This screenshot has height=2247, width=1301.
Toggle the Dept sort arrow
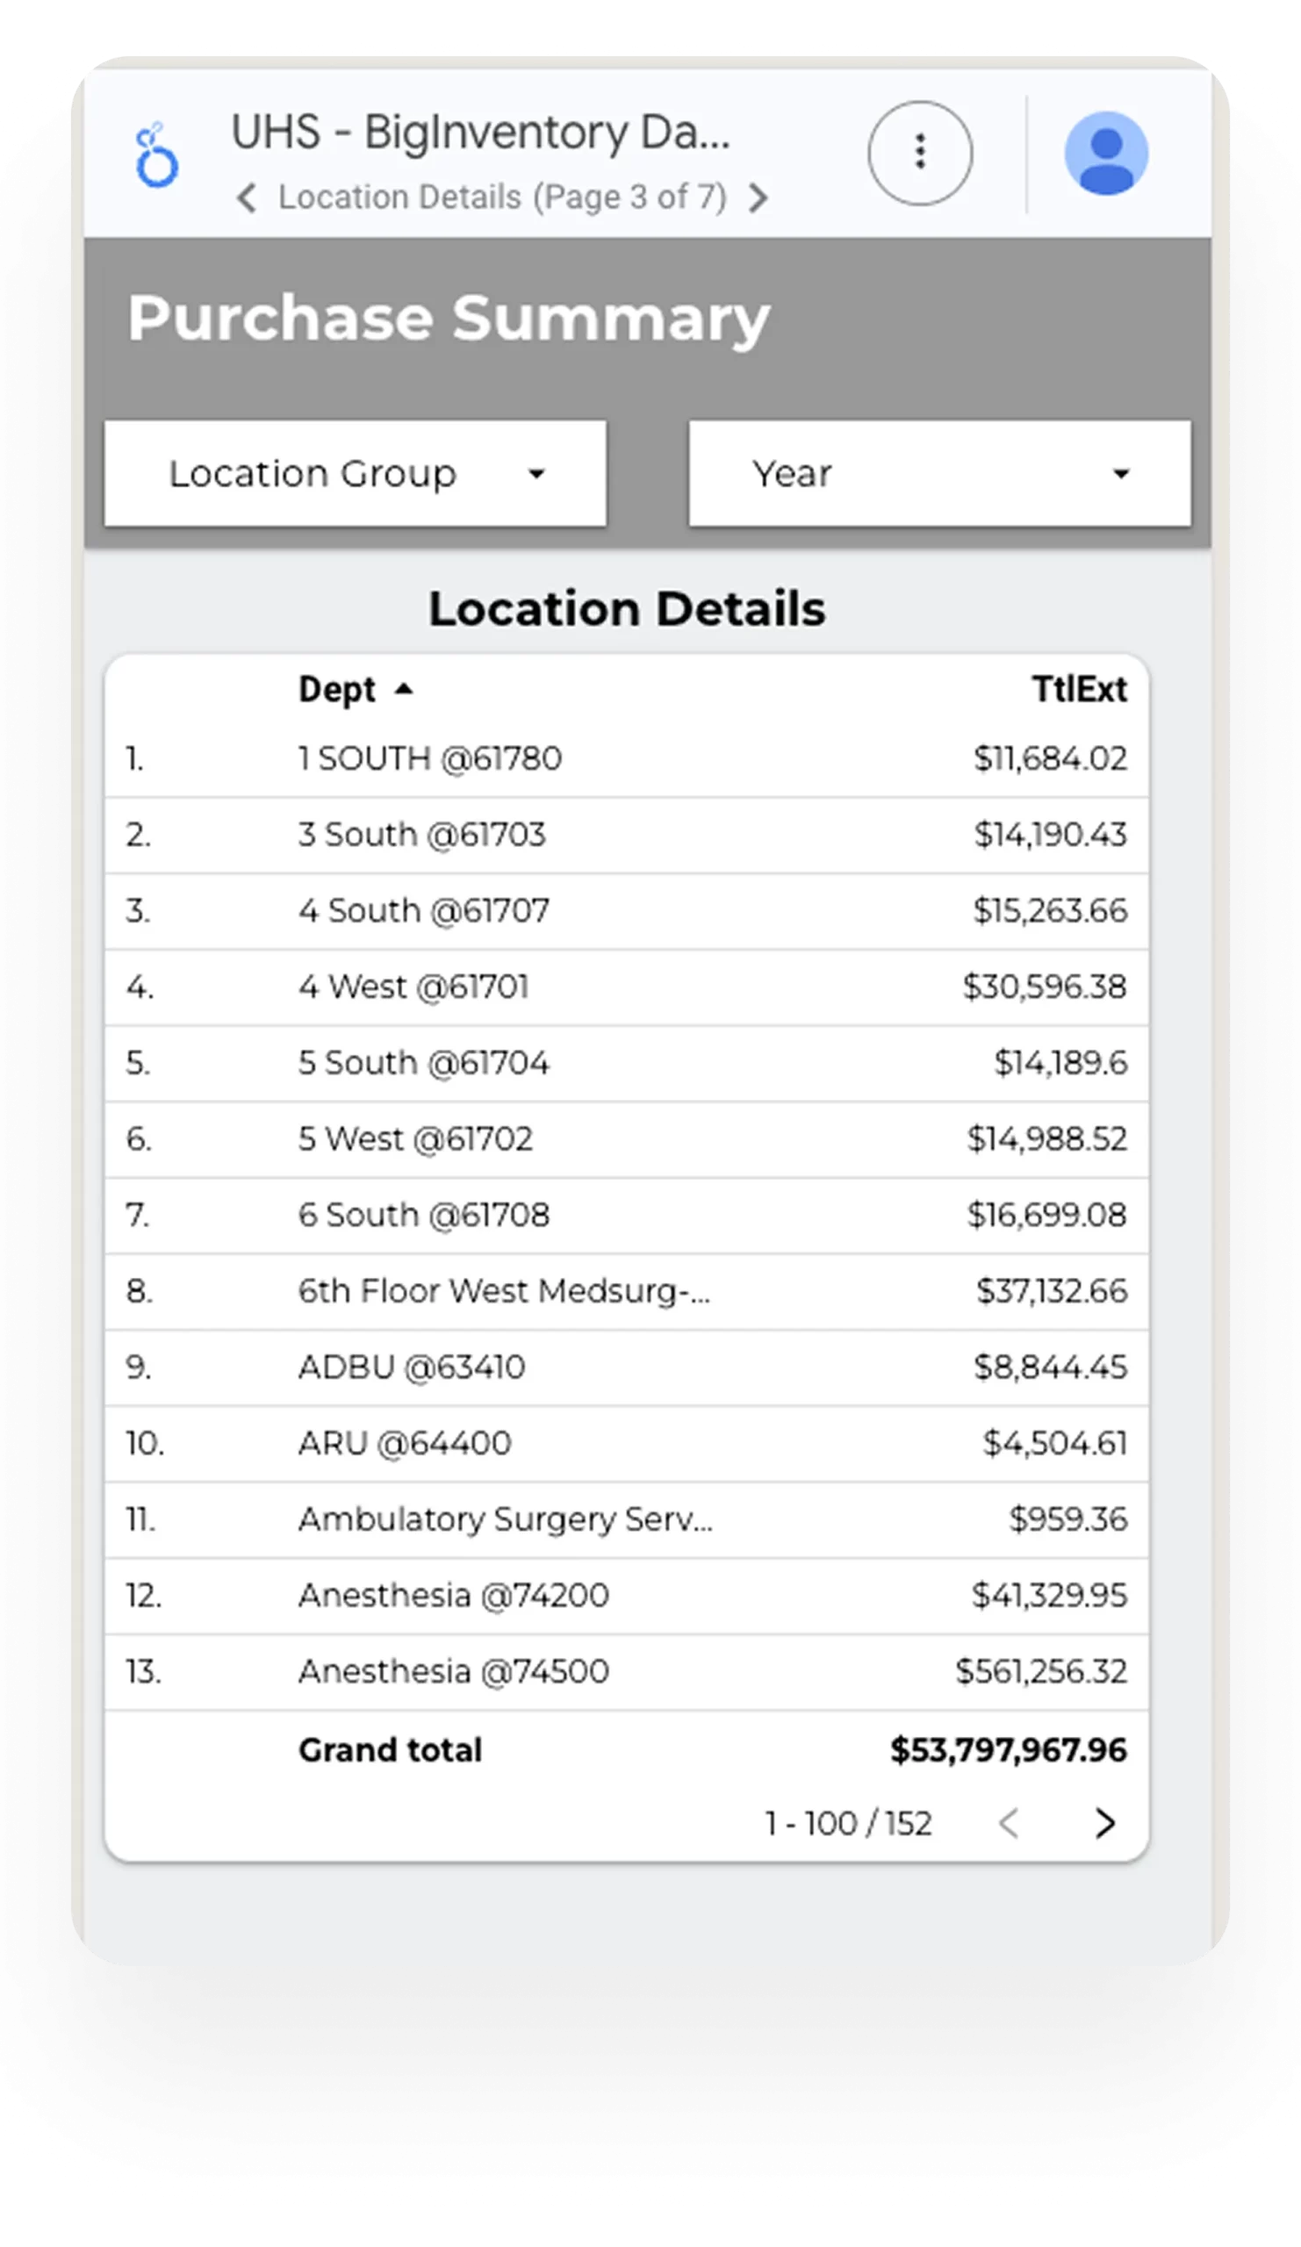point(404,689)
